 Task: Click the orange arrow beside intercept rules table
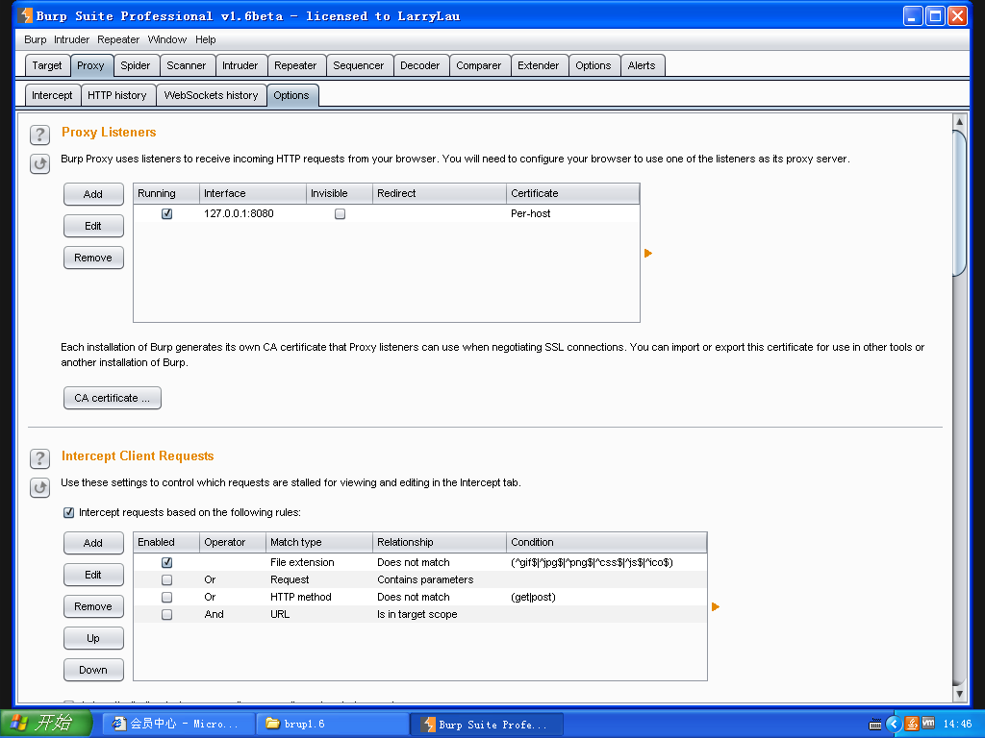pos(716,607)
